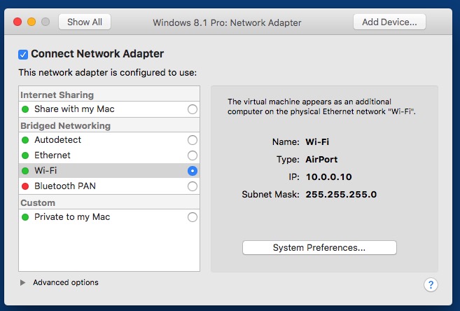Open the help question mark button

point(431,284)
